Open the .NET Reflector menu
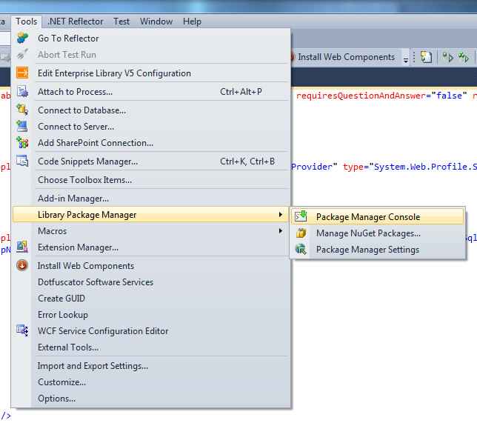The image size is (477, 423). click(75, 21)
